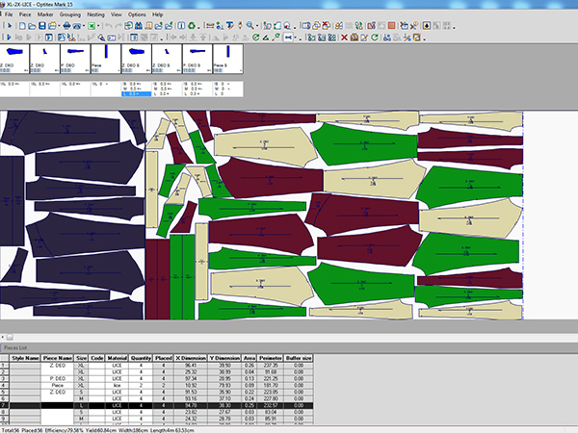
Task: Click green refresh arrow beside the black triangle icon
Action: pyautogui.click(x=255, y=38)
